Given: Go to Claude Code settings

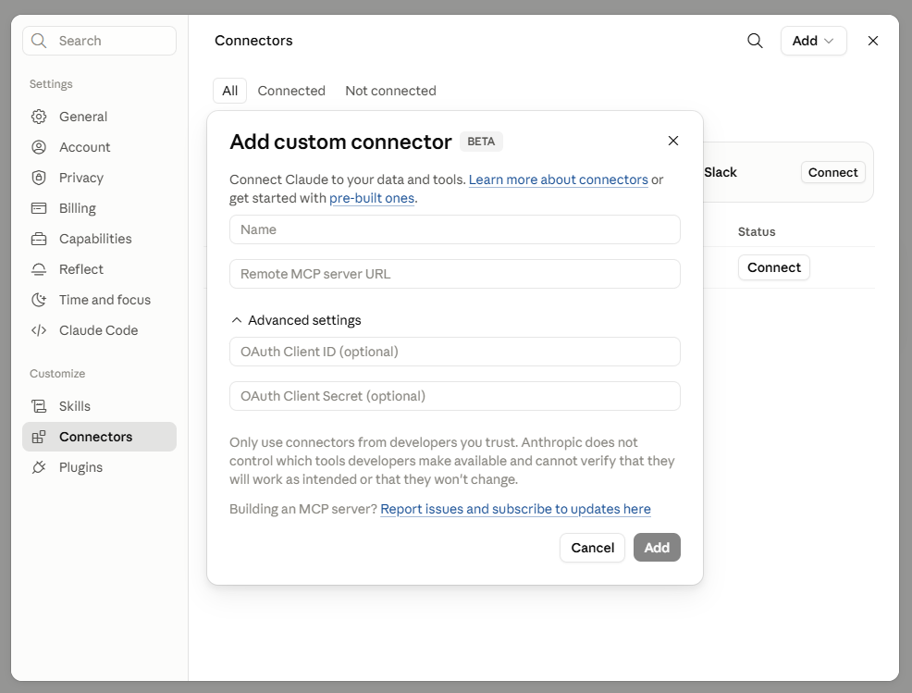Looking at the screenshot, I should (100, 330).
